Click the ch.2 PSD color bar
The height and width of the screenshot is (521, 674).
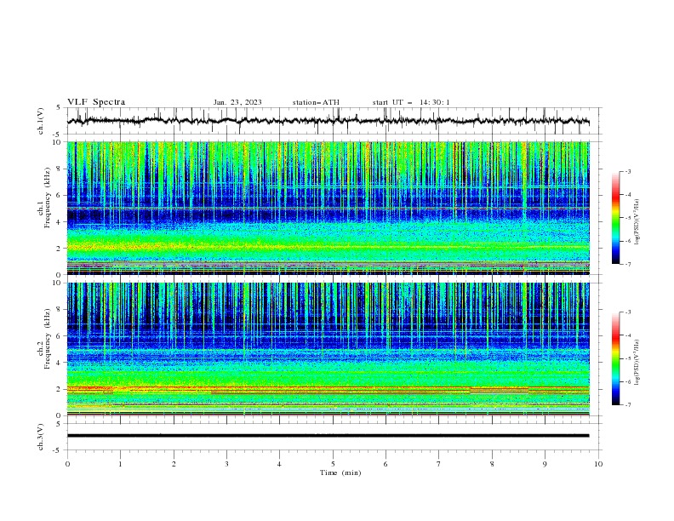(x=615, y=358)
